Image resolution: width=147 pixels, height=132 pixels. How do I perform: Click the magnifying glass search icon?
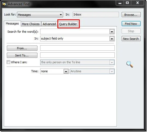pyautogui.click(x=130, y=64)
